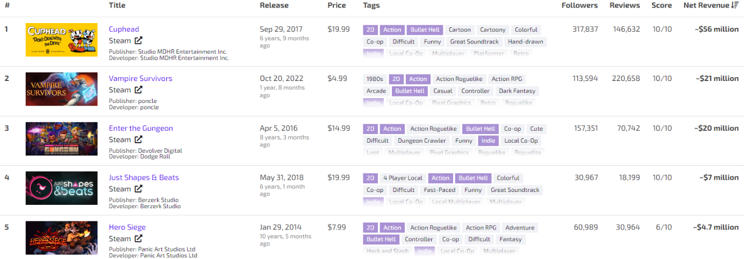
Task: Sort the table by Reviews column
Action: click(625, 5)
